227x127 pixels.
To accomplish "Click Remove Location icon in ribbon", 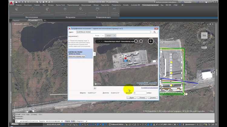I will (47, 9).
